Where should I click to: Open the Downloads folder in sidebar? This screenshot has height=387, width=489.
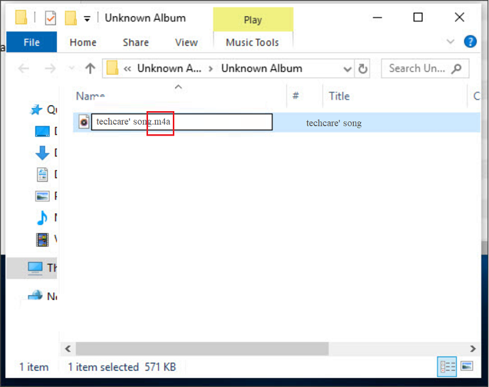point(42,153)
